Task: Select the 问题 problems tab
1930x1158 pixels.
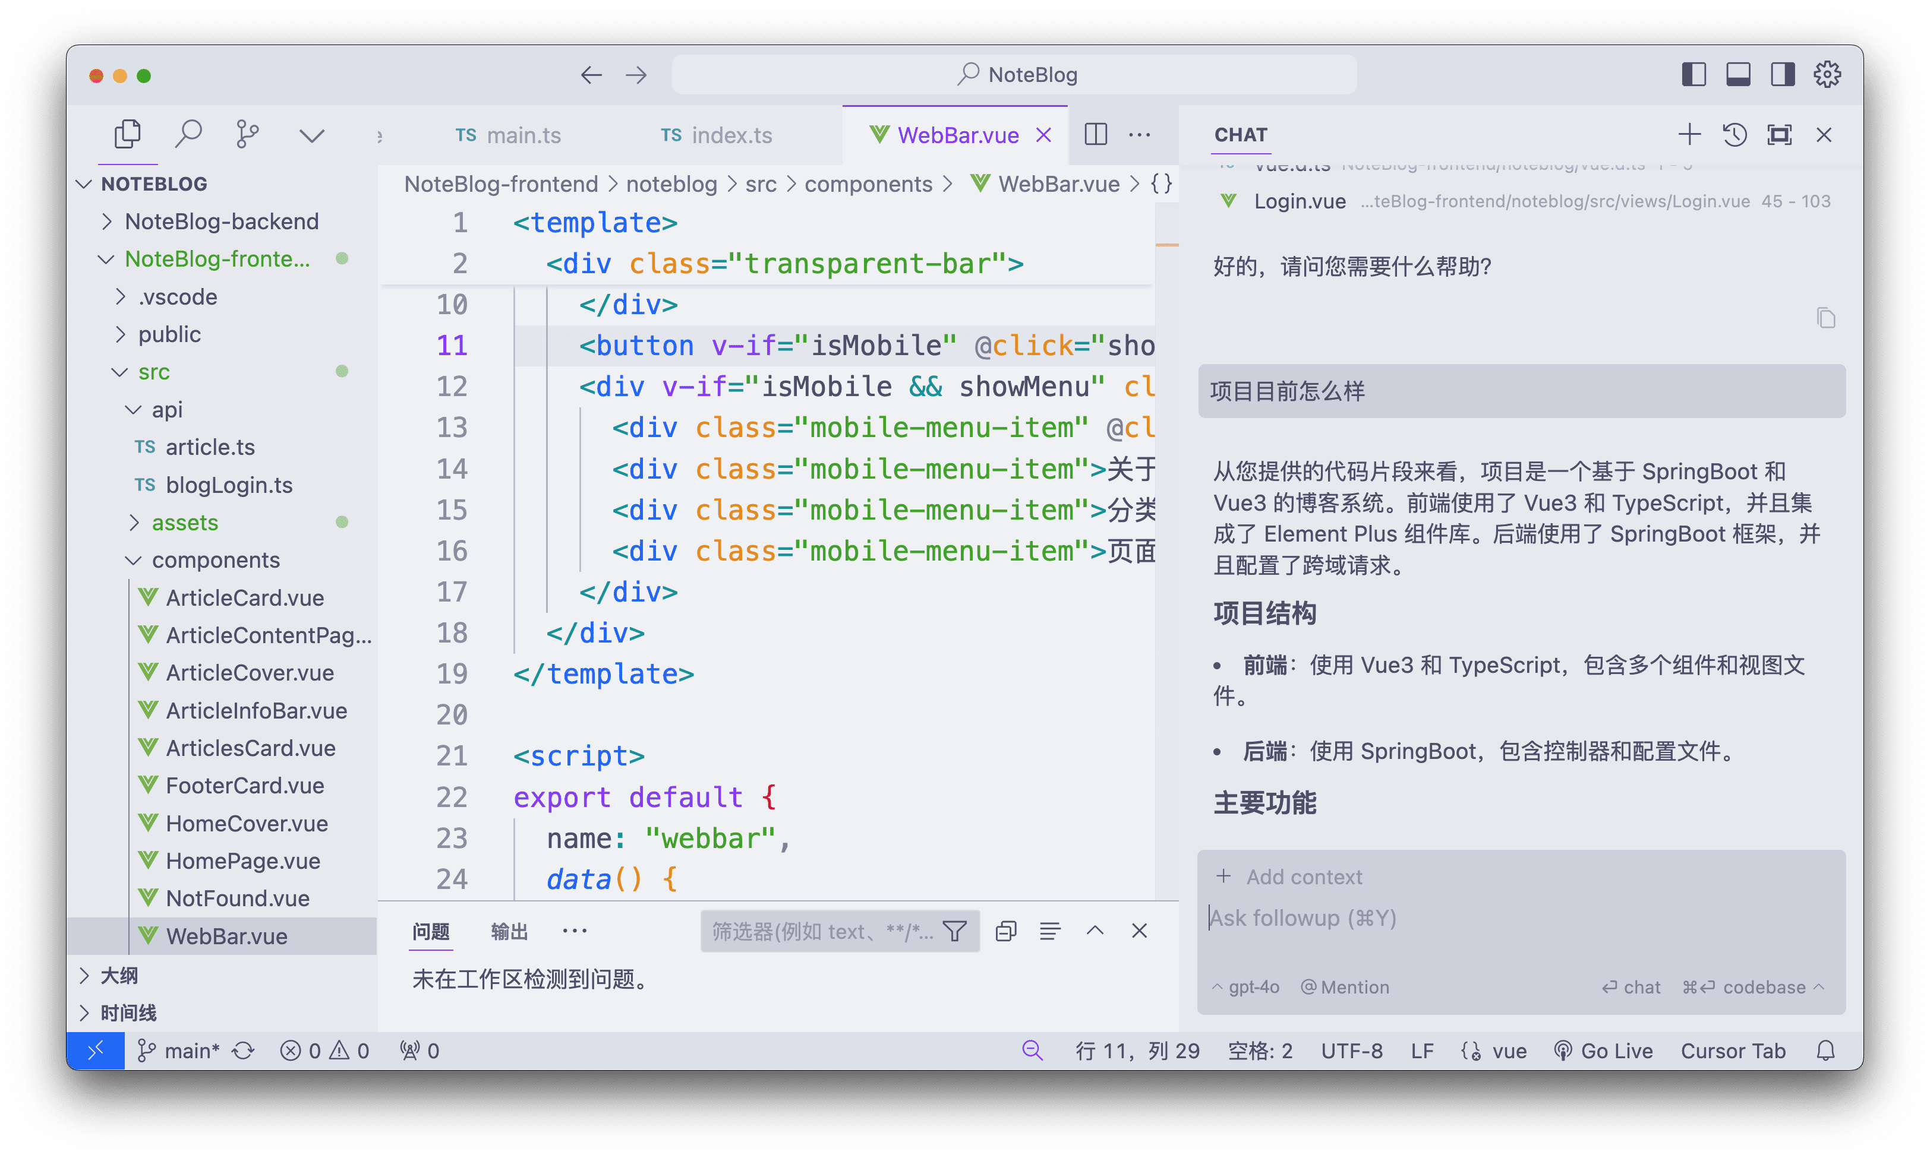Action: pyautogui.click(x=431, y=931)
